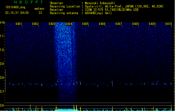175x111 pixels.
Task: Click time marker 0407
Action: (119, 24)
